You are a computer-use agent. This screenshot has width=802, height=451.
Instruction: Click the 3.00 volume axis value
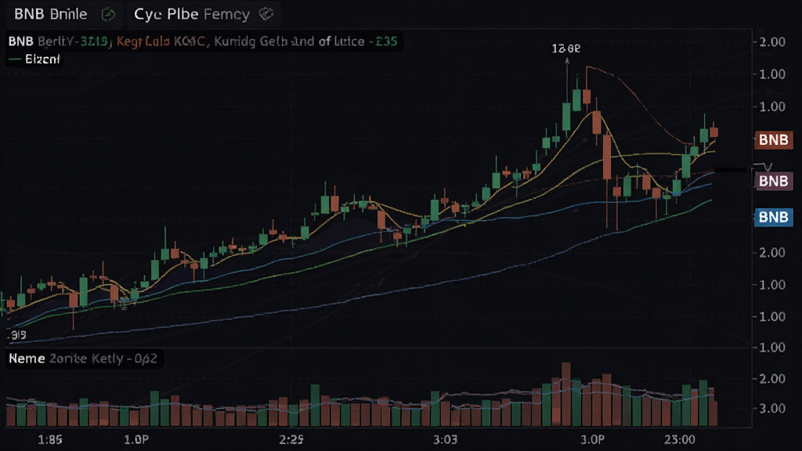pos(772,409)
